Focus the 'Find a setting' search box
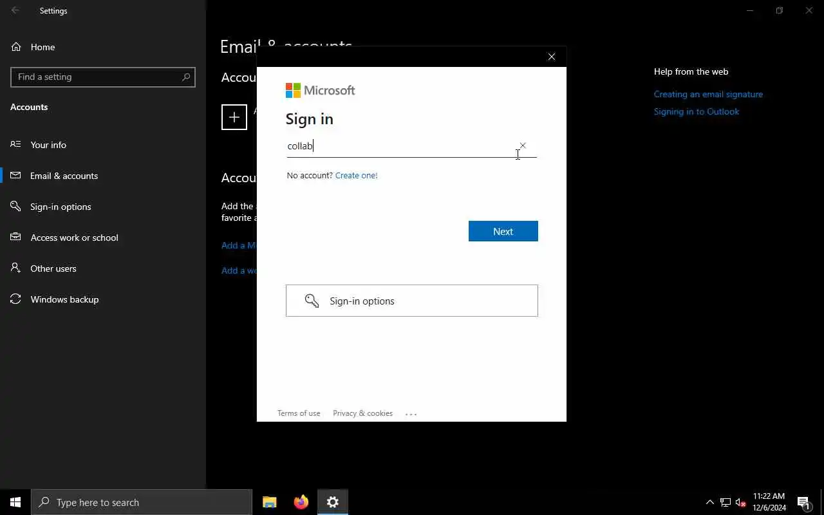Screen dimensions: 824x515 pyautogui.click(x=103, y=77)
